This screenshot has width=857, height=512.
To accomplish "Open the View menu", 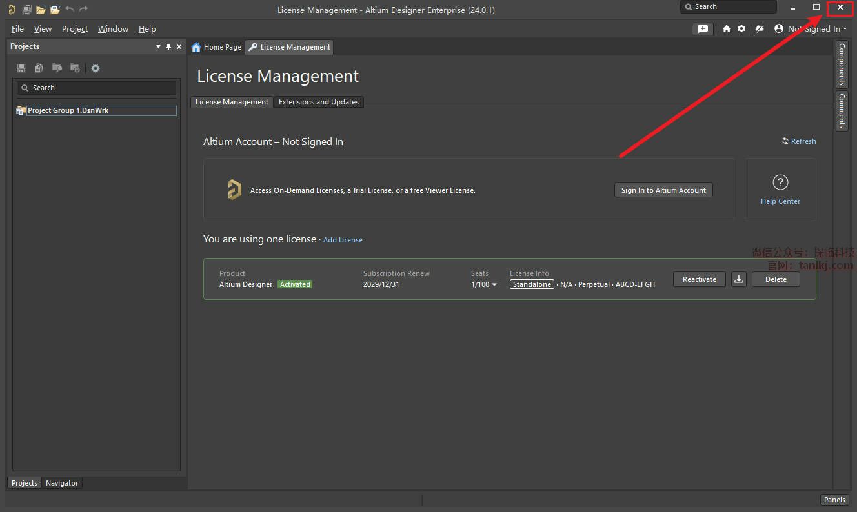I will (x=43, y=29).
